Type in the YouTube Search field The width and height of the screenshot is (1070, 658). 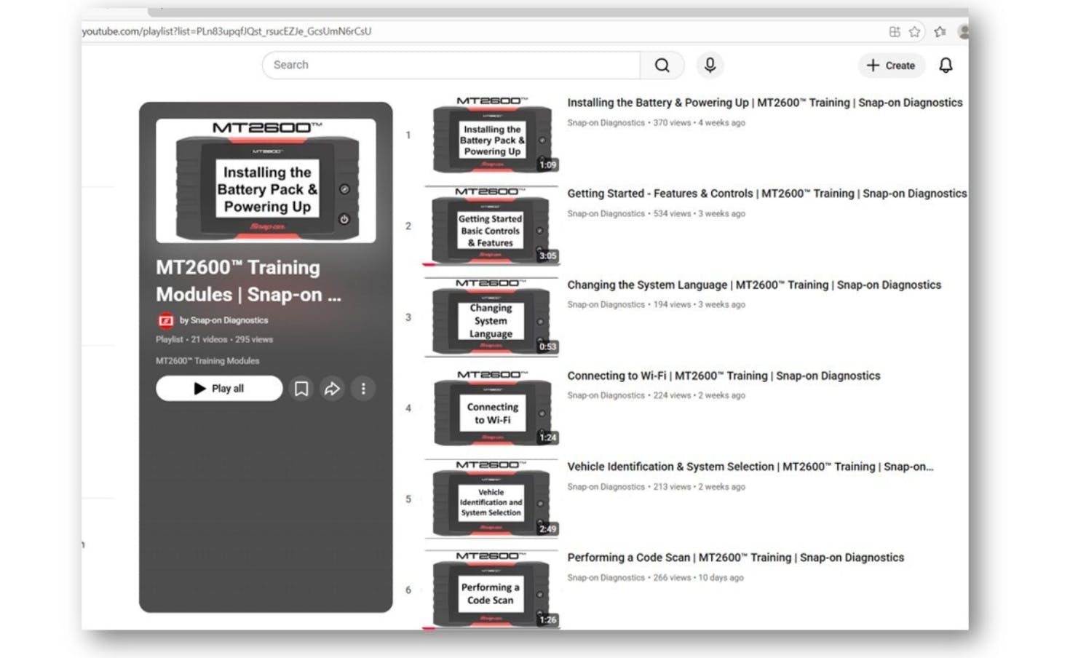(451, 66)
